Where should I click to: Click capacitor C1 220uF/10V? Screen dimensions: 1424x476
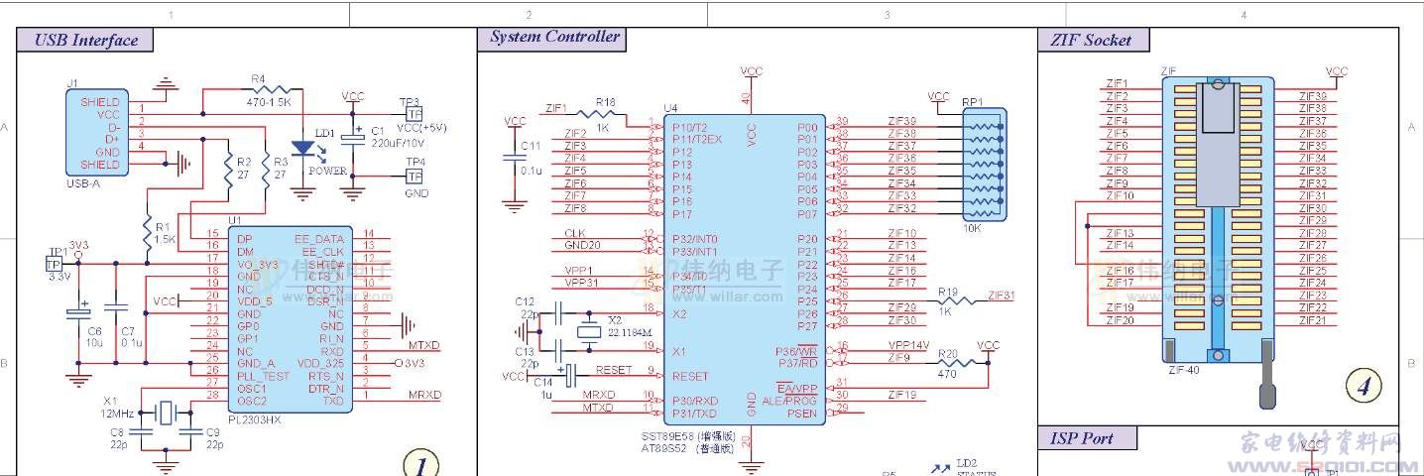(x=354, y=138)
